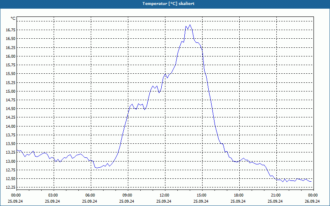The height and width of the screenshot is (206, 330).
Task: Click the 21:00 time label
Action: tap(276, 195)
